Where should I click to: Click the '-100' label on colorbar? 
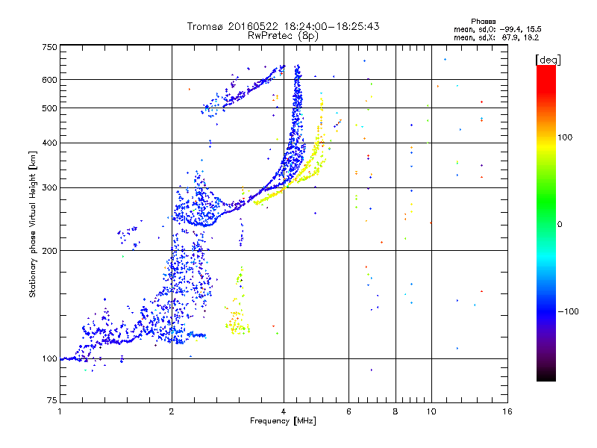tap(568, 311)
